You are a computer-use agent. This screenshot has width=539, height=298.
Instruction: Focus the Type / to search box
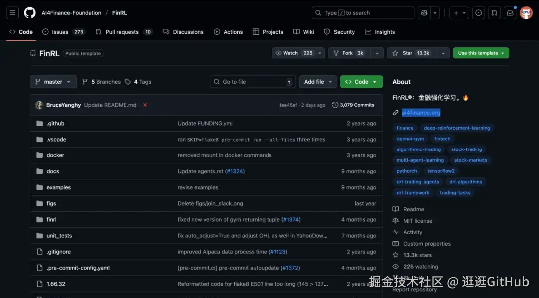tap(363, 13)
